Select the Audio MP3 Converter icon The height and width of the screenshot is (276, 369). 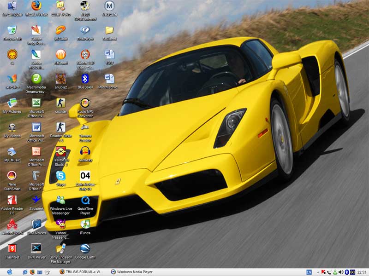coord(85,108)
